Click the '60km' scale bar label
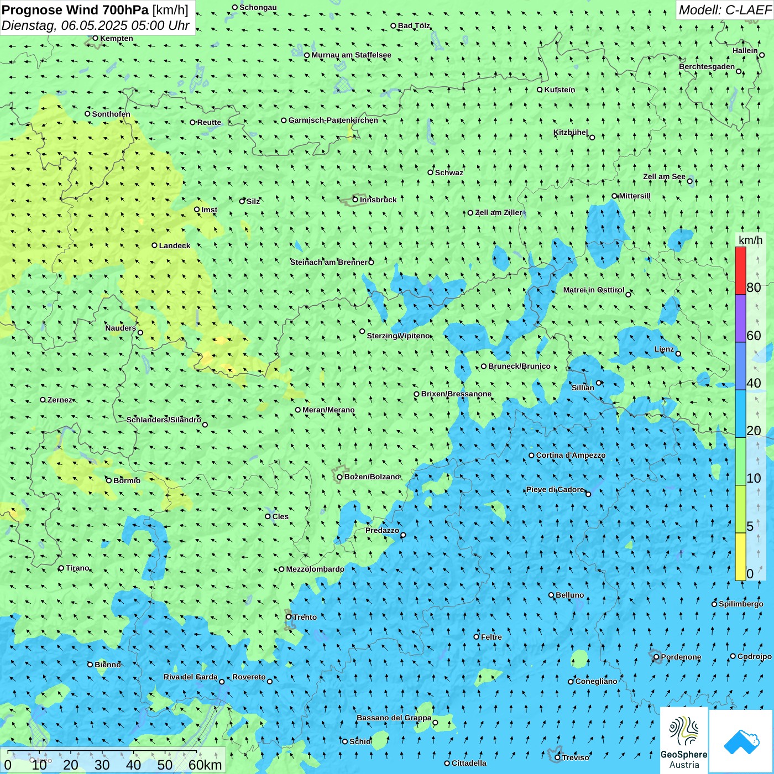Viewport: 774px width, 774px height. pyautogui.click(x=205, y=765)
